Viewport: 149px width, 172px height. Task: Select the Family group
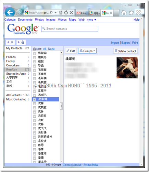coord(18,61)
